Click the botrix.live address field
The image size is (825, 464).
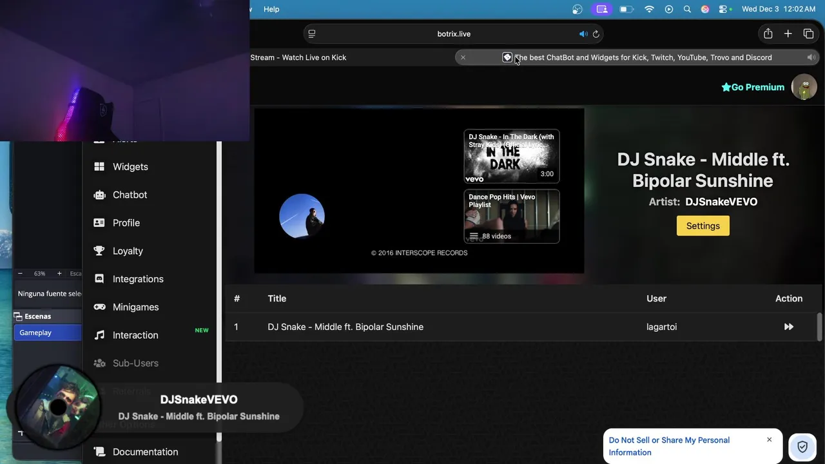tap(454, 34)
